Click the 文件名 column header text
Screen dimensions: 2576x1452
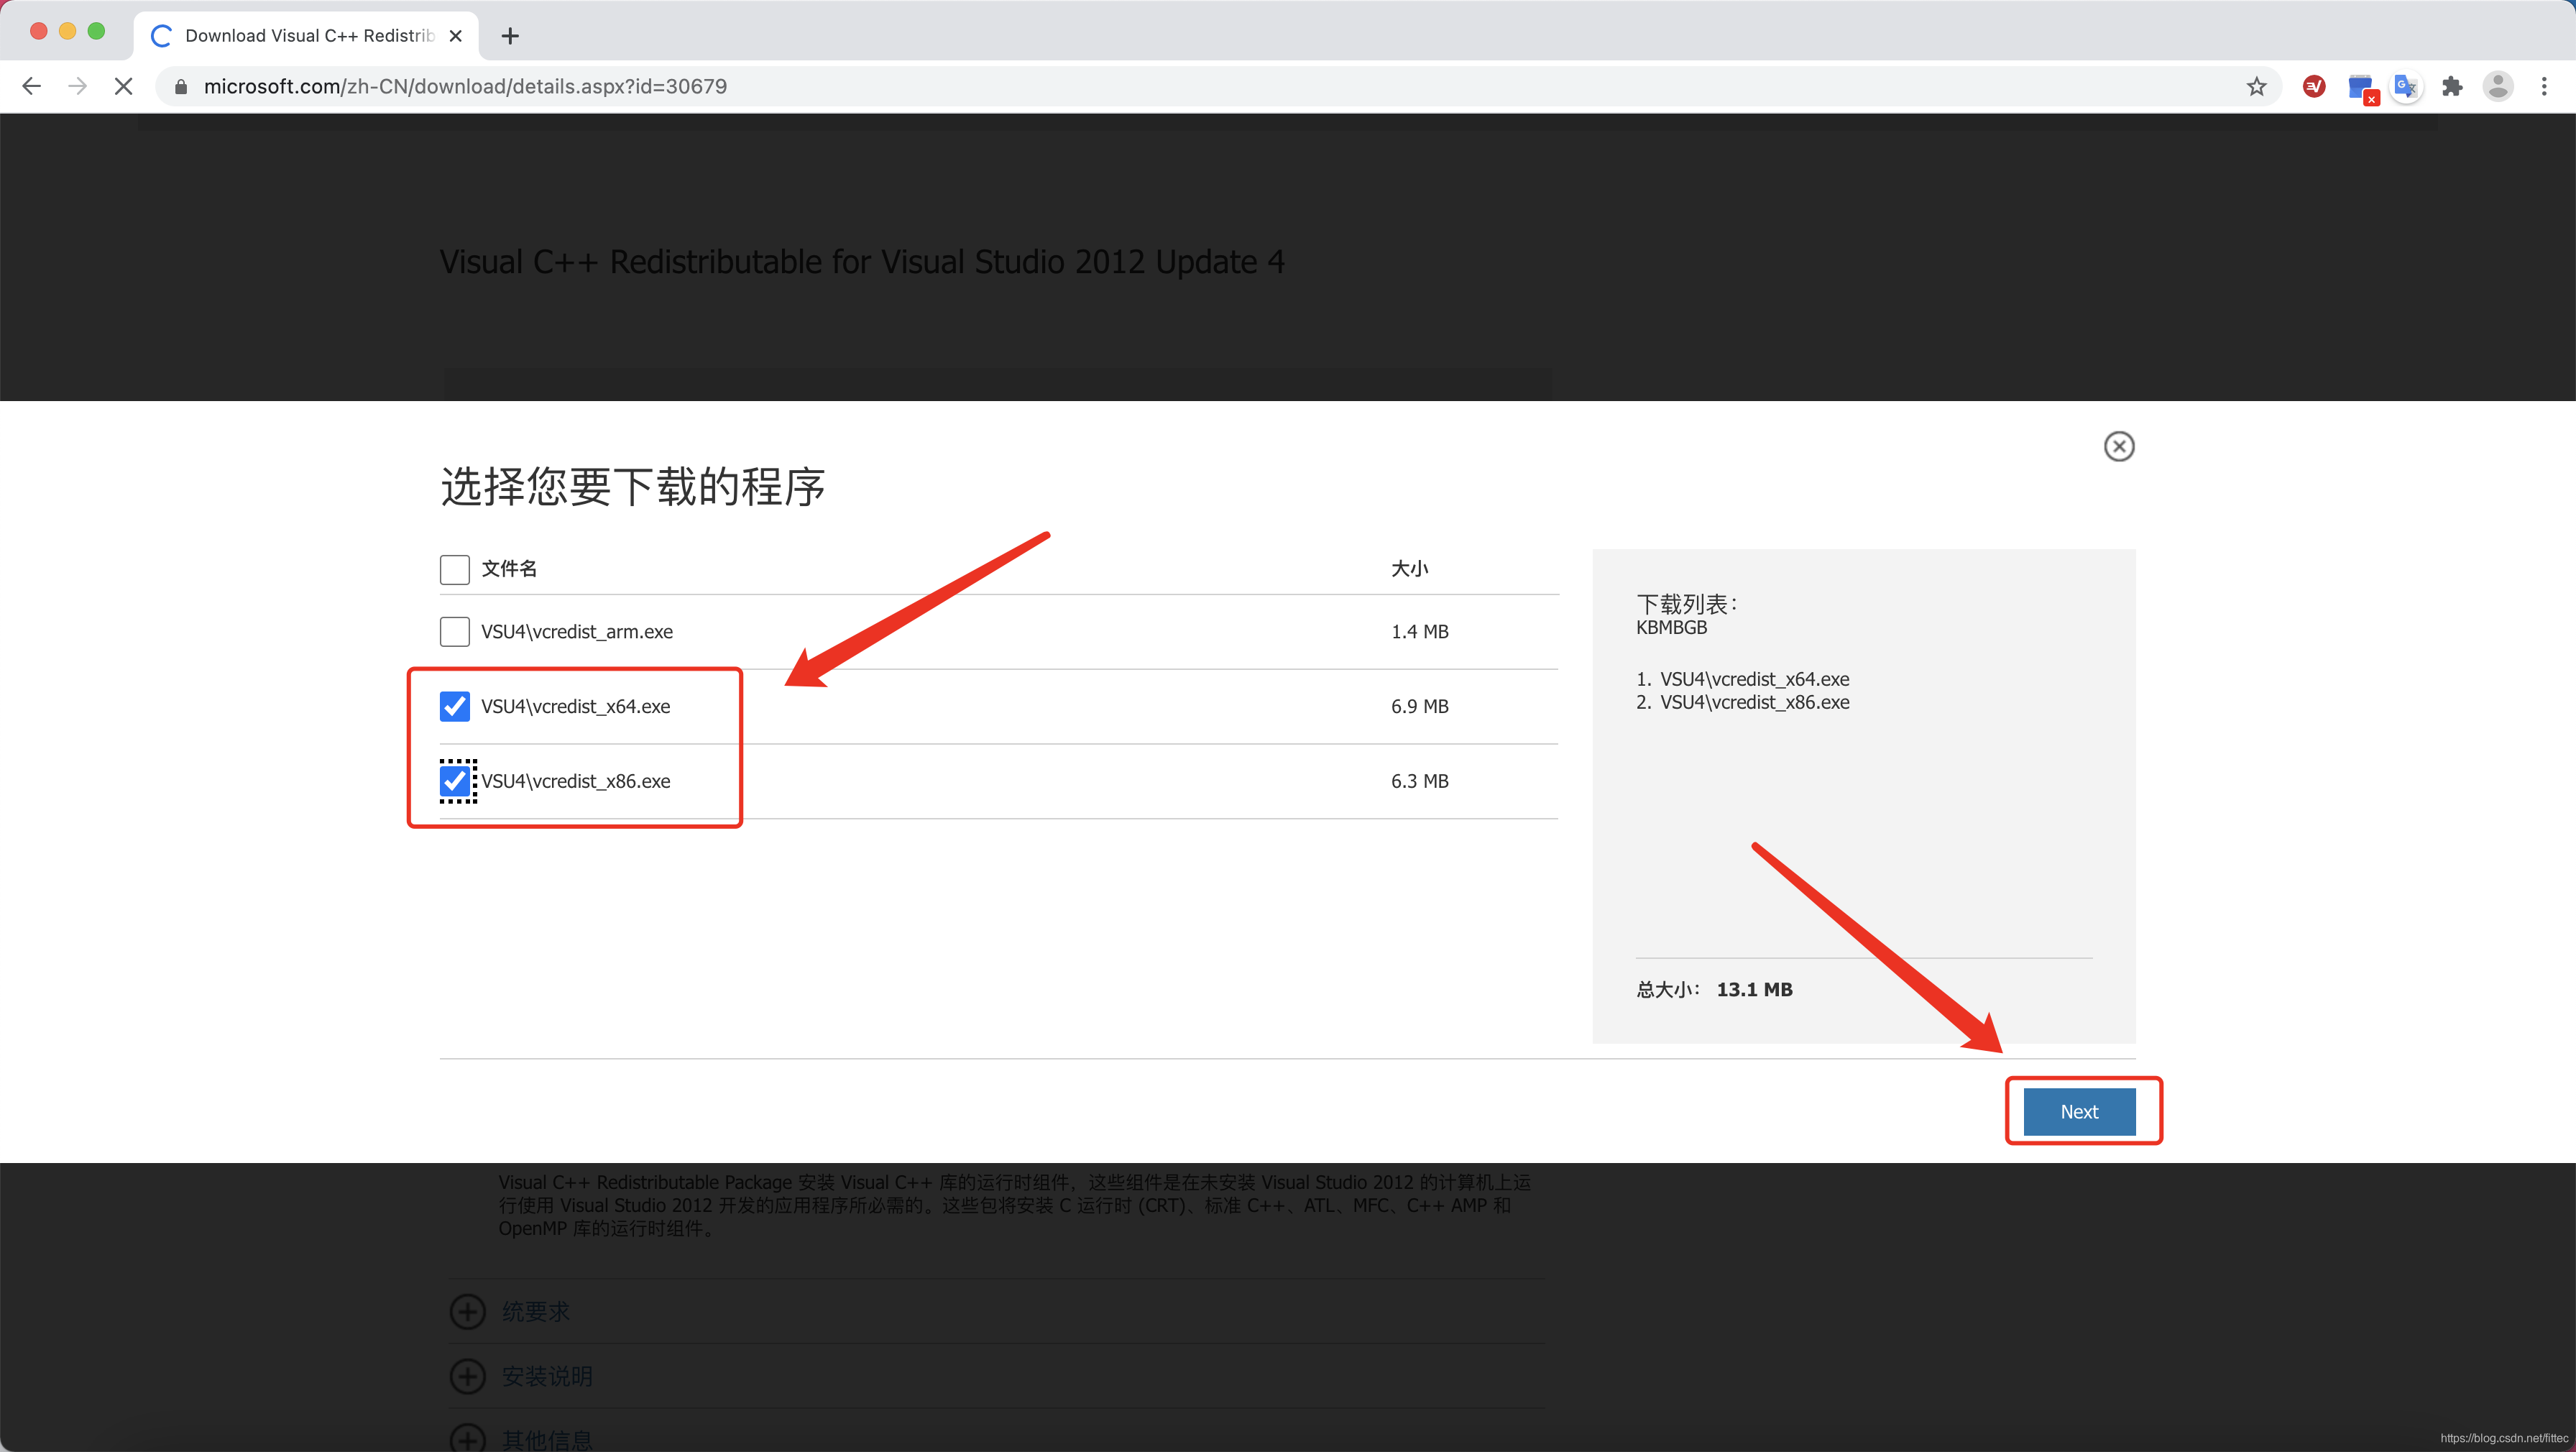click(509, 569)
